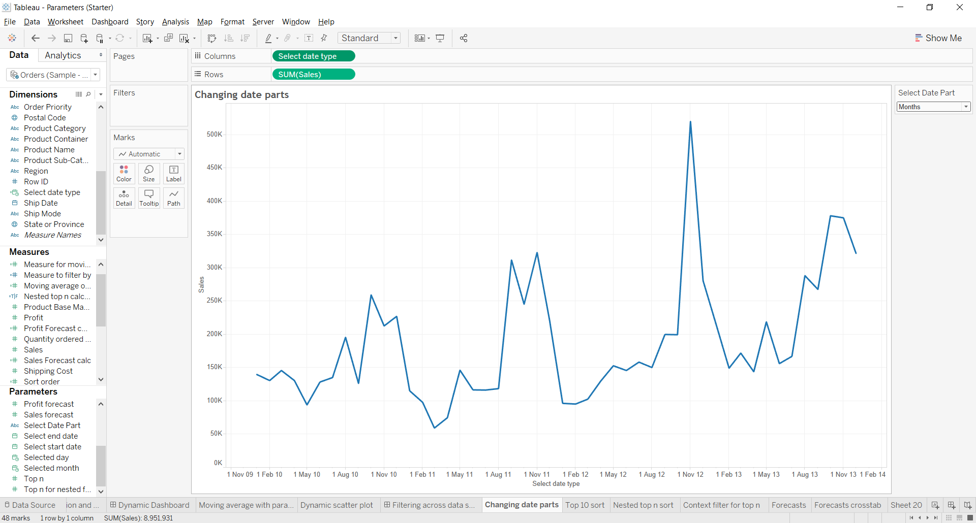Click the Redo forward arrow
976x523 pixels.
[51, 38]
